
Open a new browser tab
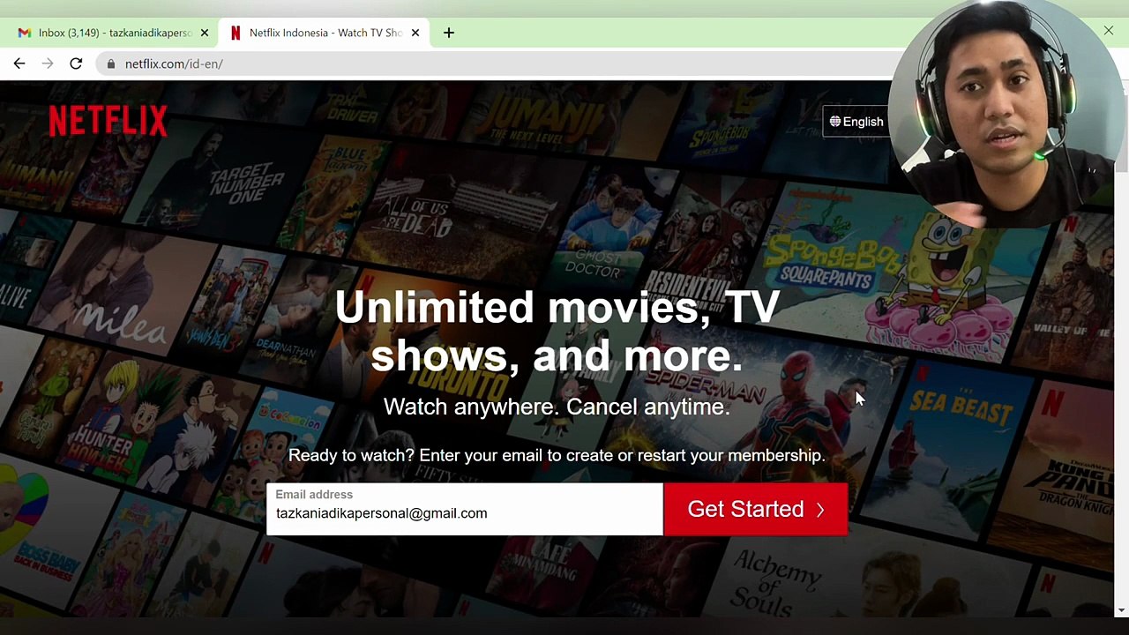coord(449,33)
